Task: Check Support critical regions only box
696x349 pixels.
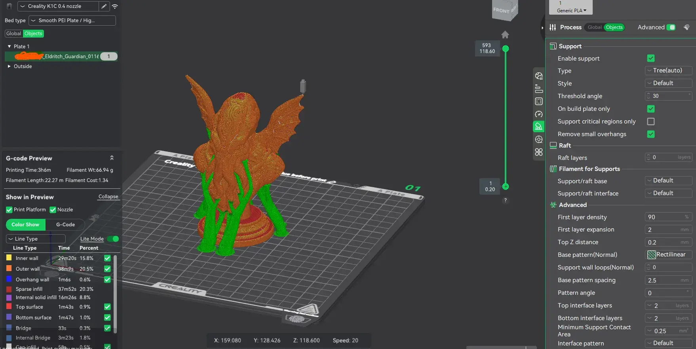Action: [650, 121]
